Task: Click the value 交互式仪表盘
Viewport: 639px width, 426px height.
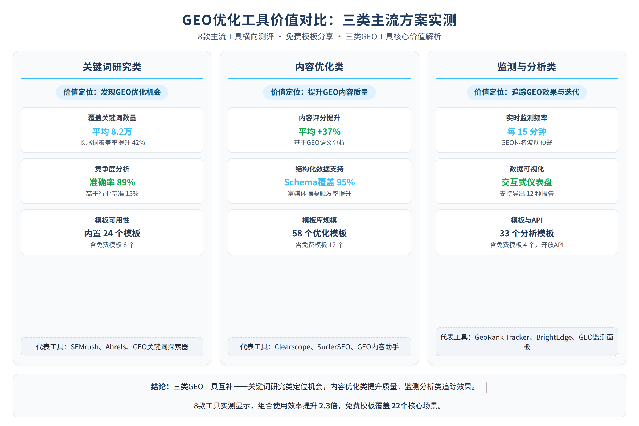Action: pos(527,182)
